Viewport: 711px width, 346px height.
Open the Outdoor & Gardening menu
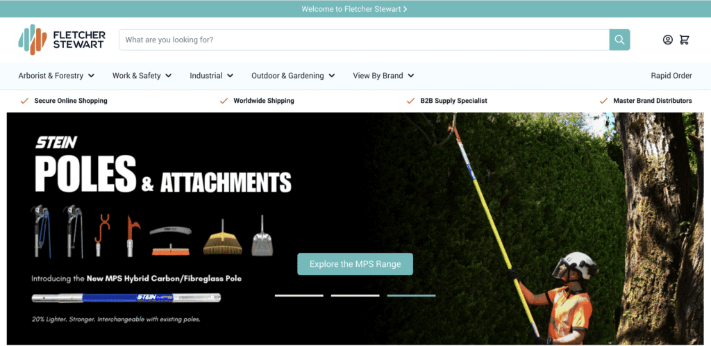(293, 76)
